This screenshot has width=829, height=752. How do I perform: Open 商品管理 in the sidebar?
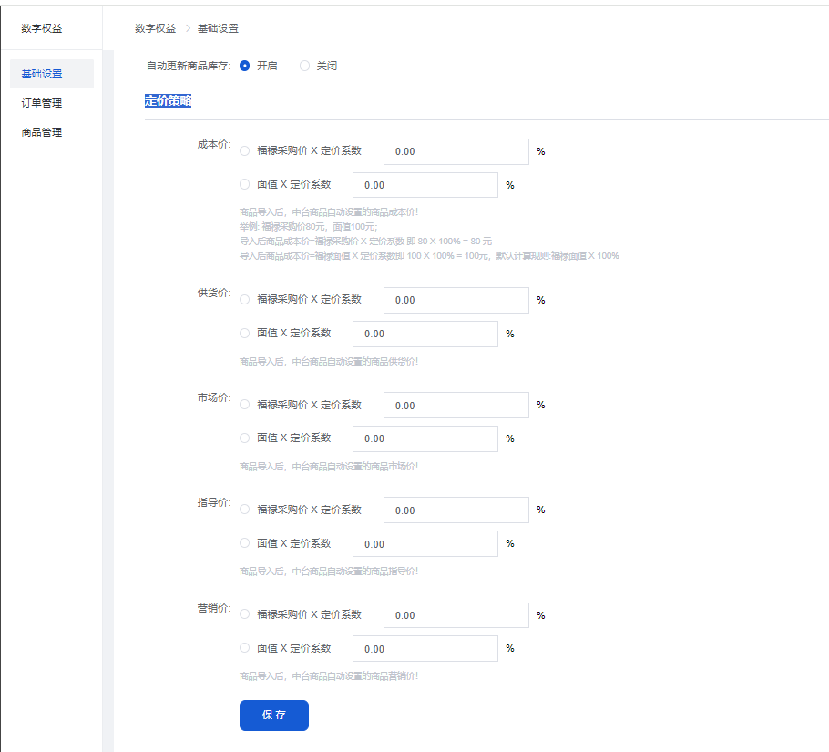(42, 132)
